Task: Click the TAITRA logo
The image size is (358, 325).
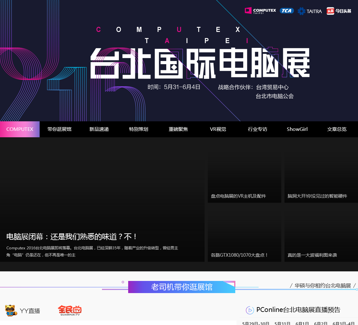Action: tap(310, 11)
